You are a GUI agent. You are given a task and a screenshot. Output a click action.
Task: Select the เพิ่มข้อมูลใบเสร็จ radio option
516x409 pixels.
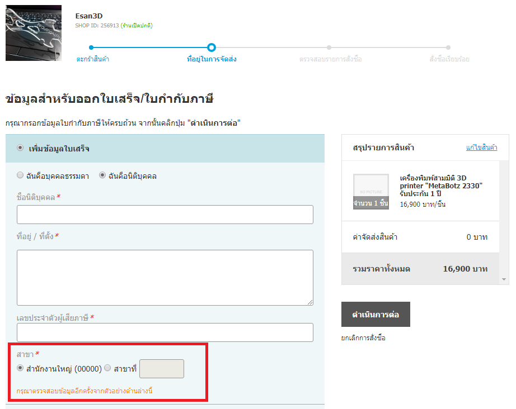[21, 148]
